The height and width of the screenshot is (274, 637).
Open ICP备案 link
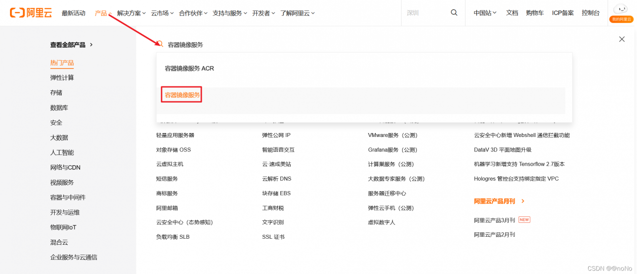pyautogui.click(x=563, y=13)
